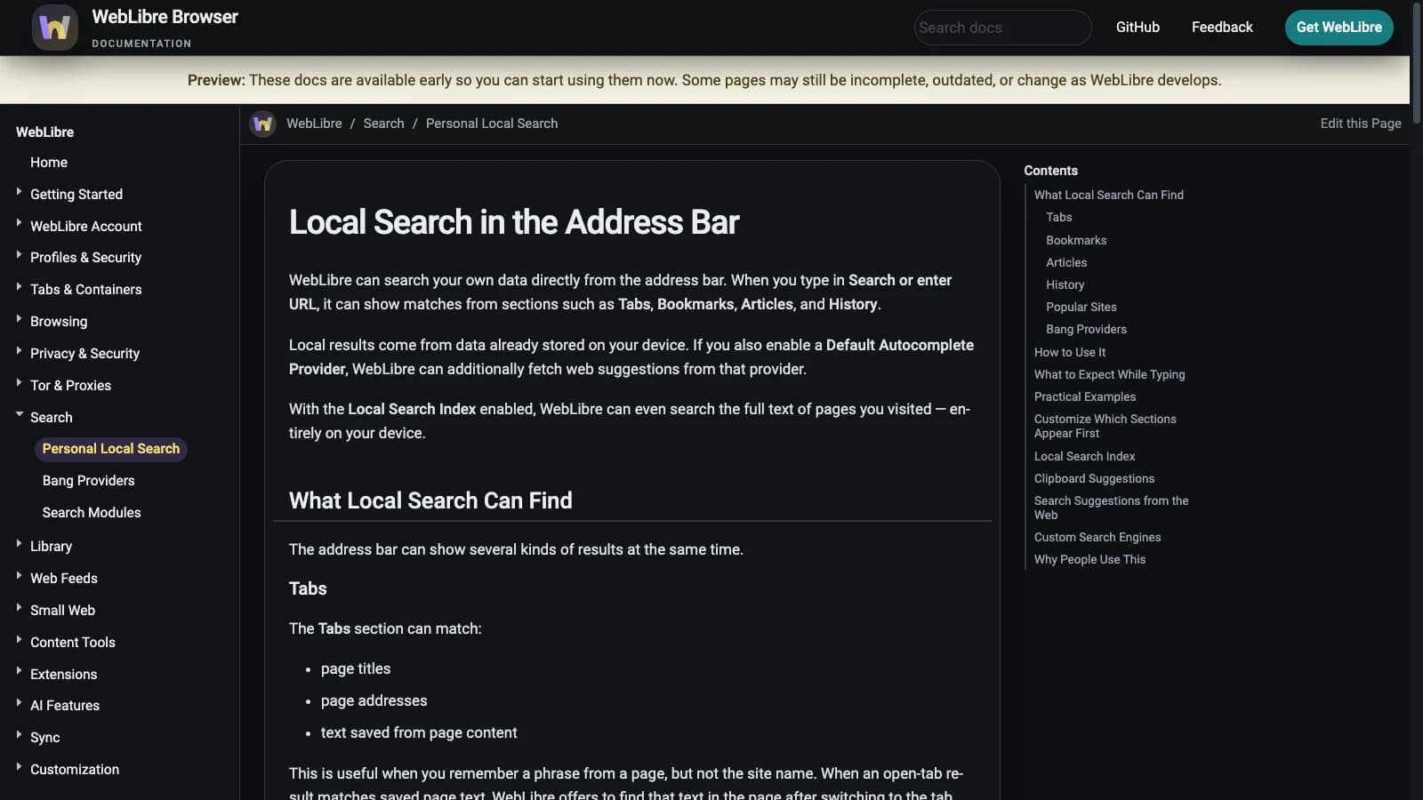The height and width of the screenshot is (800, 1423).
Task: Jump to Articles in Contents
Action: click(1066, 262)
